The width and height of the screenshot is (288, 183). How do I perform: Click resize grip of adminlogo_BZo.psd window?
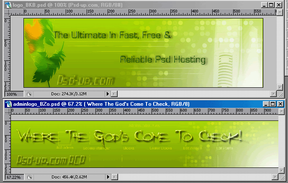282,177
